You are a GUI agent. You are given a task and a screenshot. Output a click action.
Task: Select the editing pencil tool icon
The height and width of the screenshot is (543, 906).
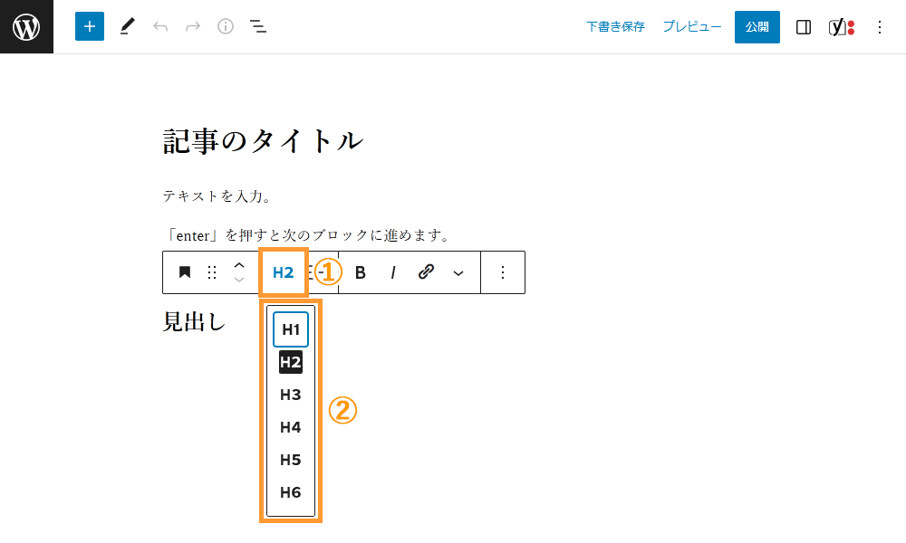point(127,26)
